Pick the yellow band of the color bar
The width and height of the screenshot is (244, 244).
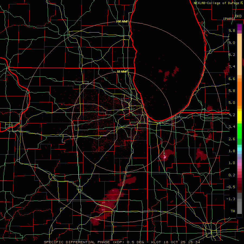[x=239, y=116]
